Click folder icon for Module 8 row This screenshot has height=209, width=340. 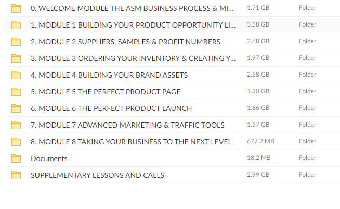click(16, 141)
